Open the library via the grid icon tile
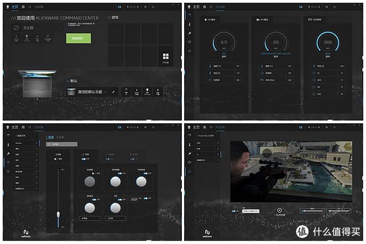This screenshot has width=366, height=244. coord(165,56)
